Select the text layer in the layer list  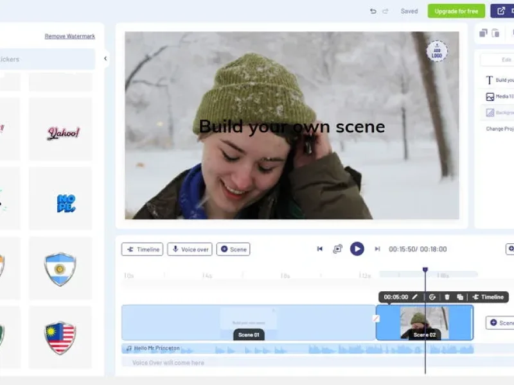click(499, 80)
